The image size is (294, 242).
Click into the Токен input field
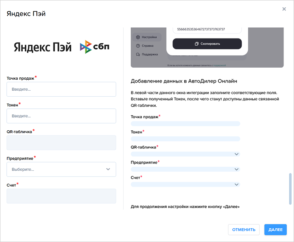pyautogui.click(x=61, y=116)
